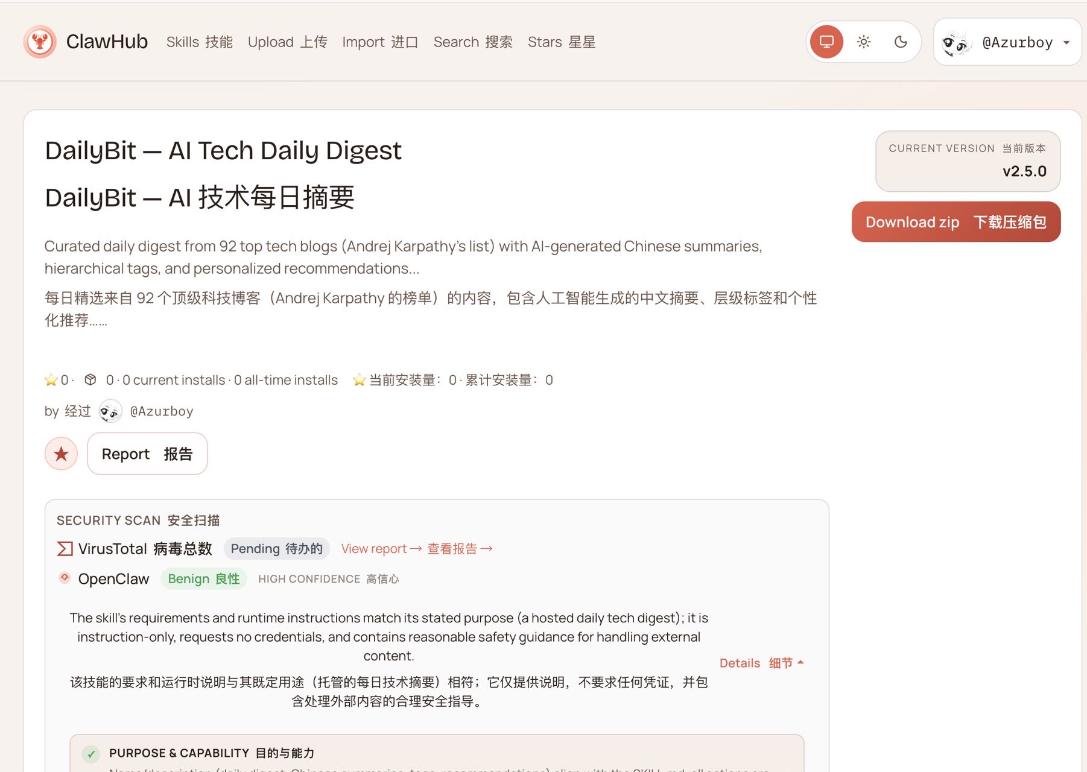1087x772 pixels.
Task: Click 'CURRENT VERSION 当前版本' label
Action: [967, 148]
